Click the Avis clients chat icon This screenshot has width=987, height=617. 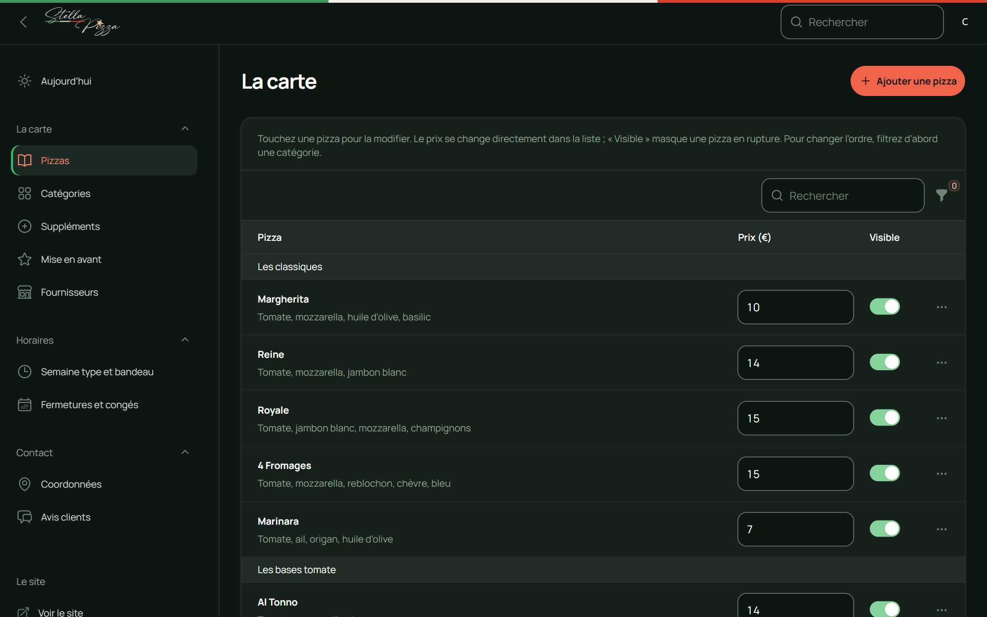click(x=24, y=517)
